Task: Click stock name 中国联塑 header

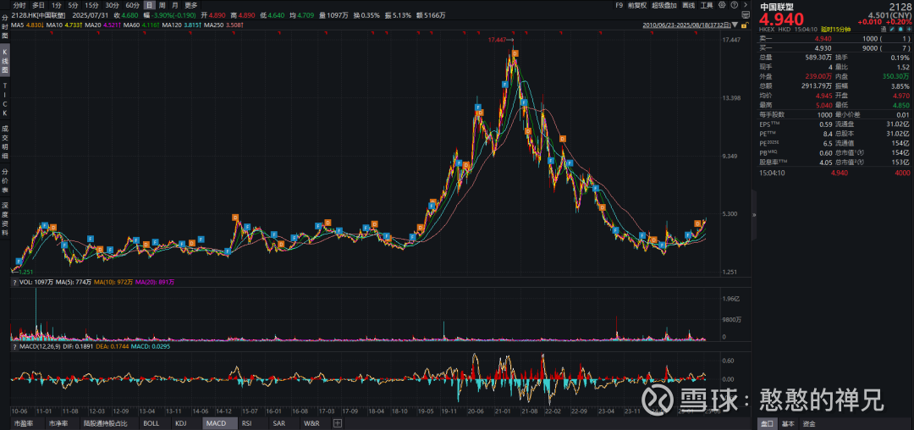Action: point(776,7)
